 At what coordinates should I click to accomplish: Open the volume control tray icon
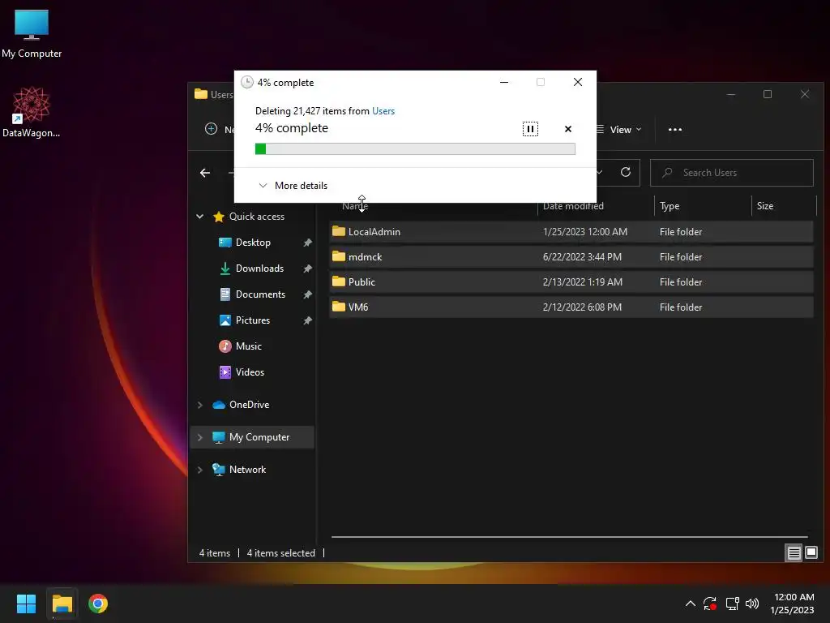tap(751, 604)
